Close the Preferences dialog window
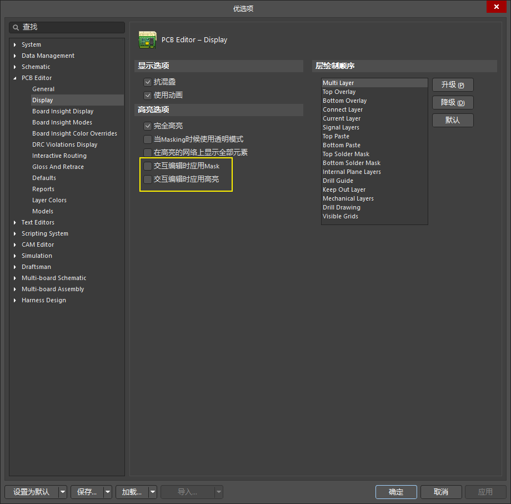511x504 pixels. (x=495, y=7)
